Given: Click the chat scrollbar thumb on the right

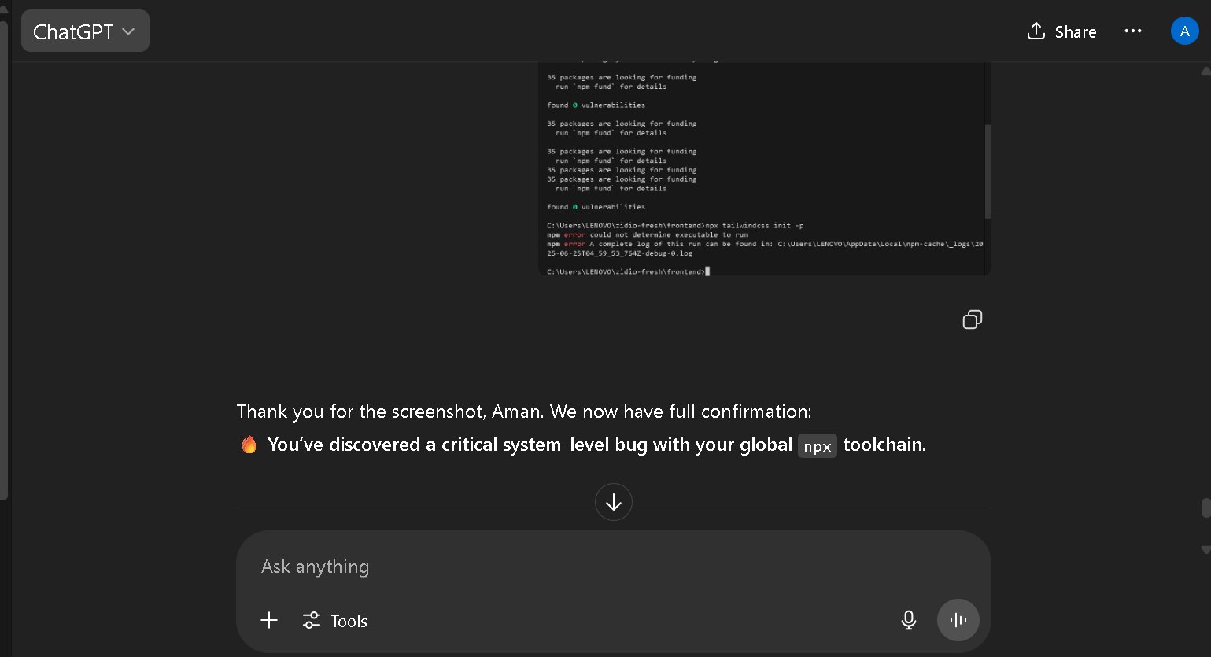Looking at the screenshot, I should [1205, 508].
